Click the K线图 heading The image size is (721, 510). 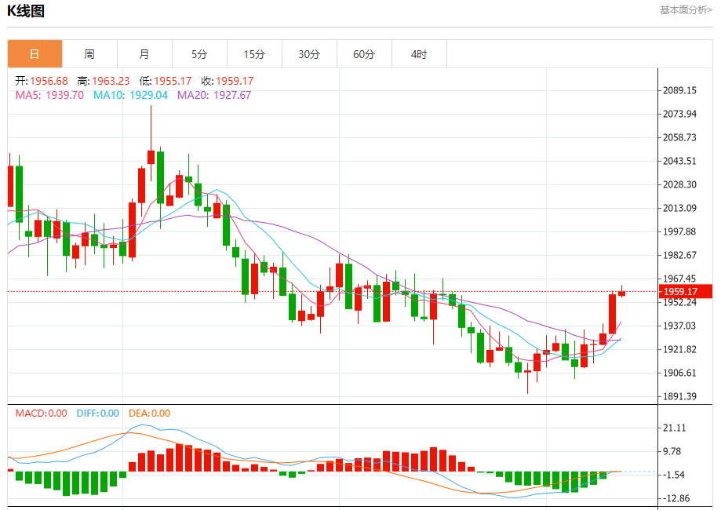coord(26,10)
